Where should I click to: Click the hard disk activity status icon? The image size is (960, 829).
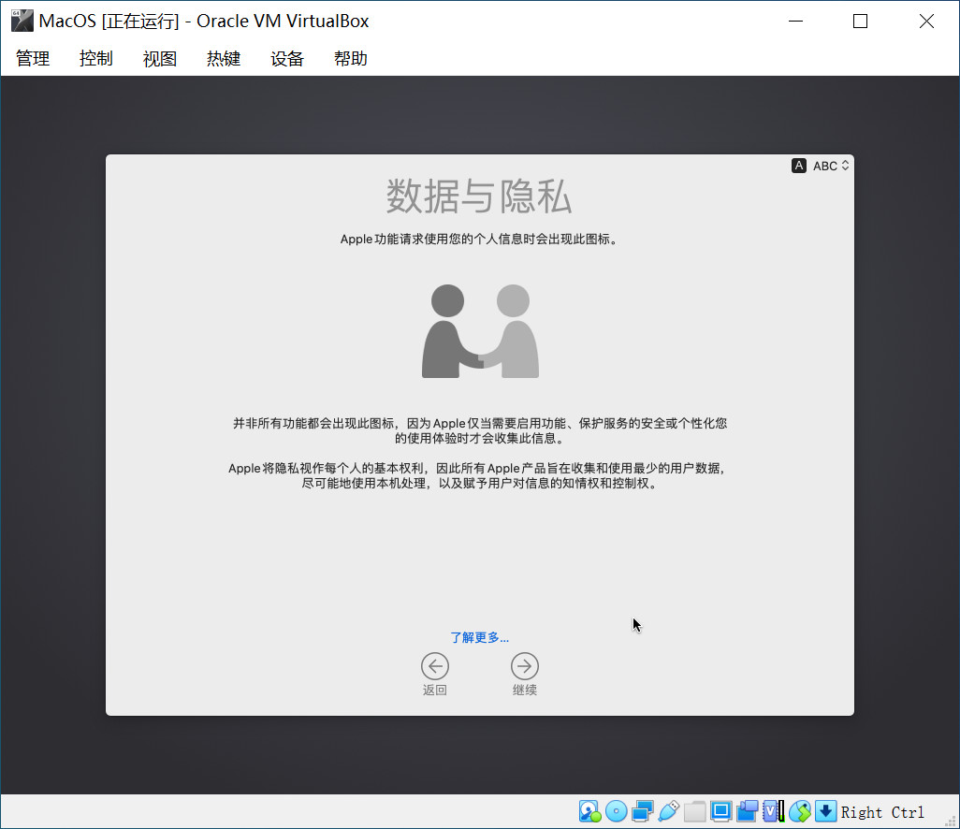point(589,812)
